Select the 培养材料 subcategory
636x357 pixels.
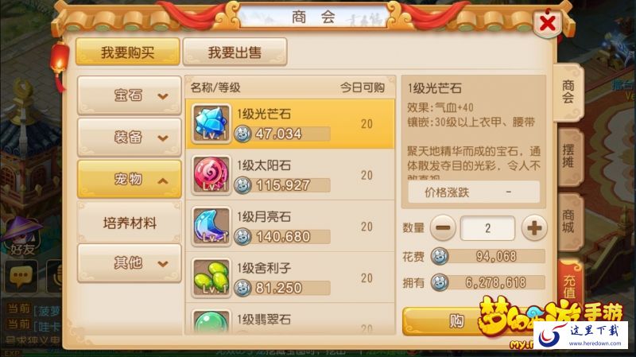click(x=130, y=223)
